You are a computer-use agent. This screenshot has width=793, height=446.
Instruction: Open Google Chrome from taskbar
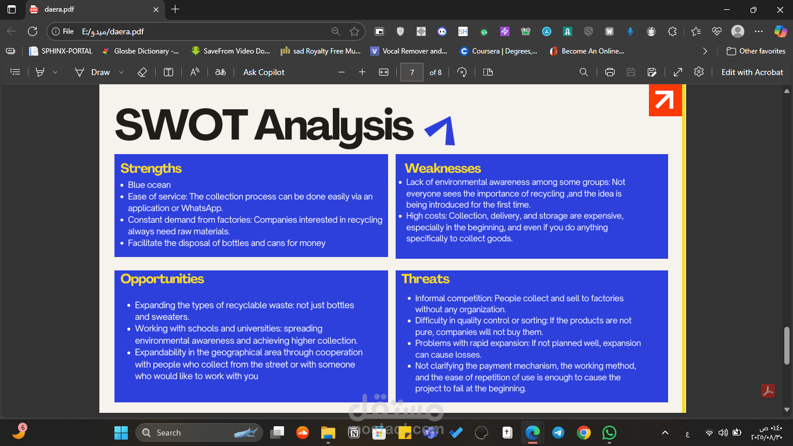click(584, 433)
